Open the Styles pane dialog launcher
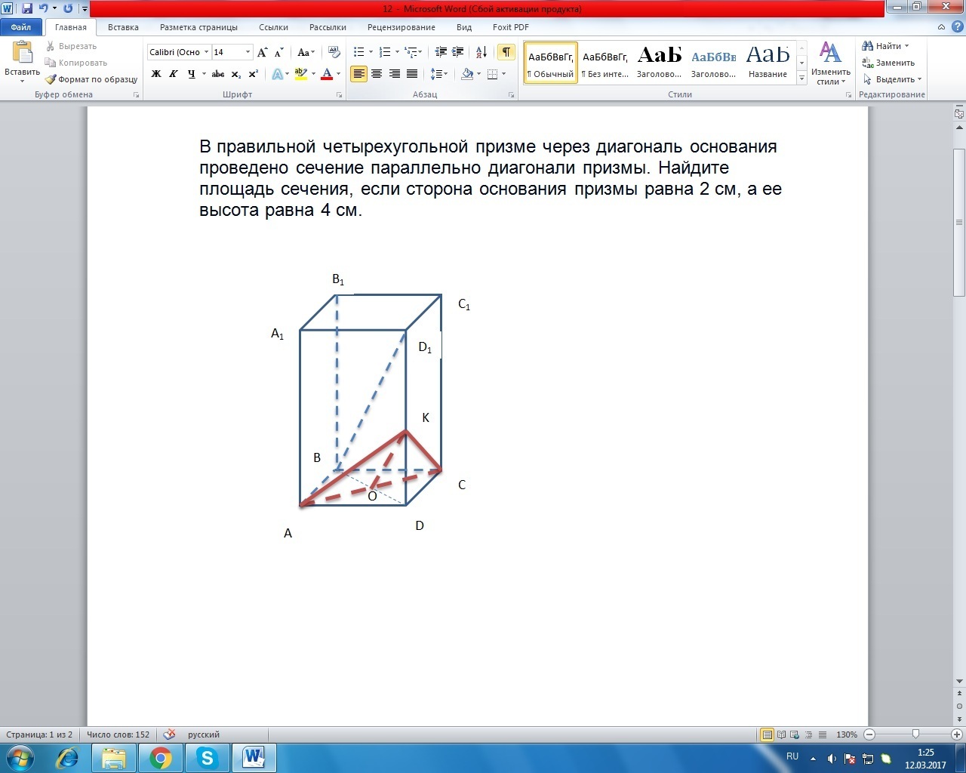The width and height of the screenshot is (966, 773). click(848, 95)
